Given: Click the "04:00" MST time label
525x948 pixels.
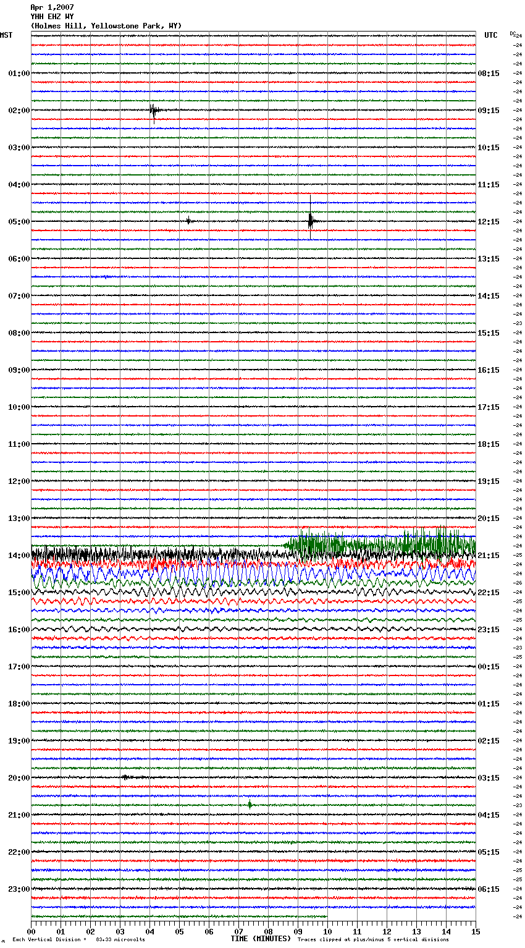Looking at the screenshot, I should point(19,185).
